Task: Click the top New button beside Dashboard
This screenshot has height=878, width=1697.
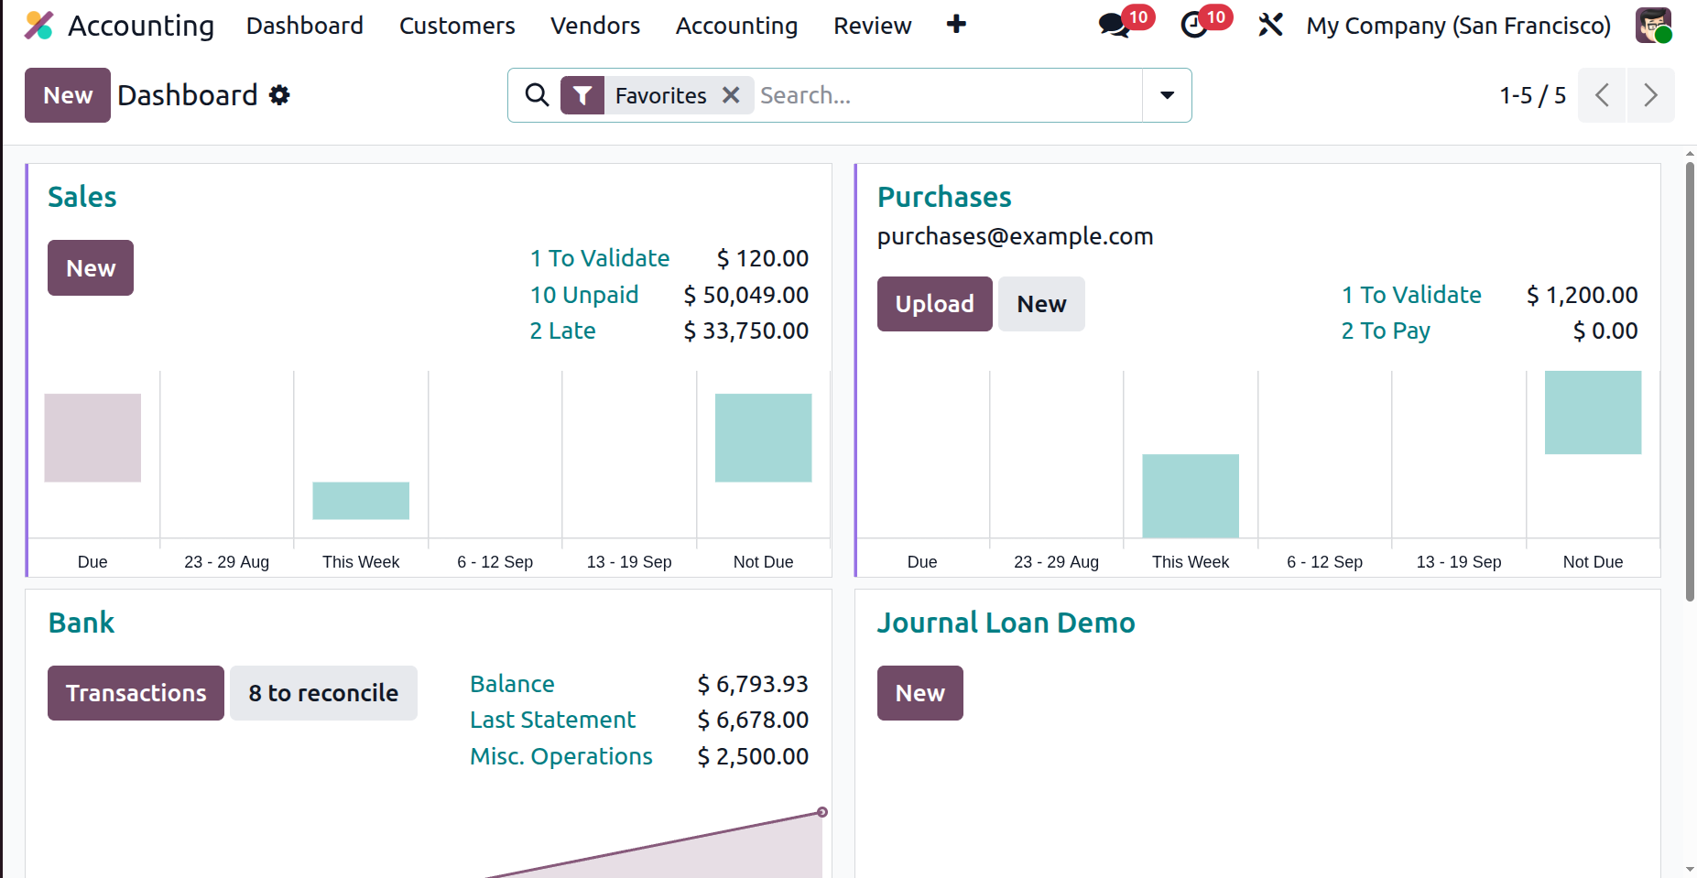Action: point(68,95)
